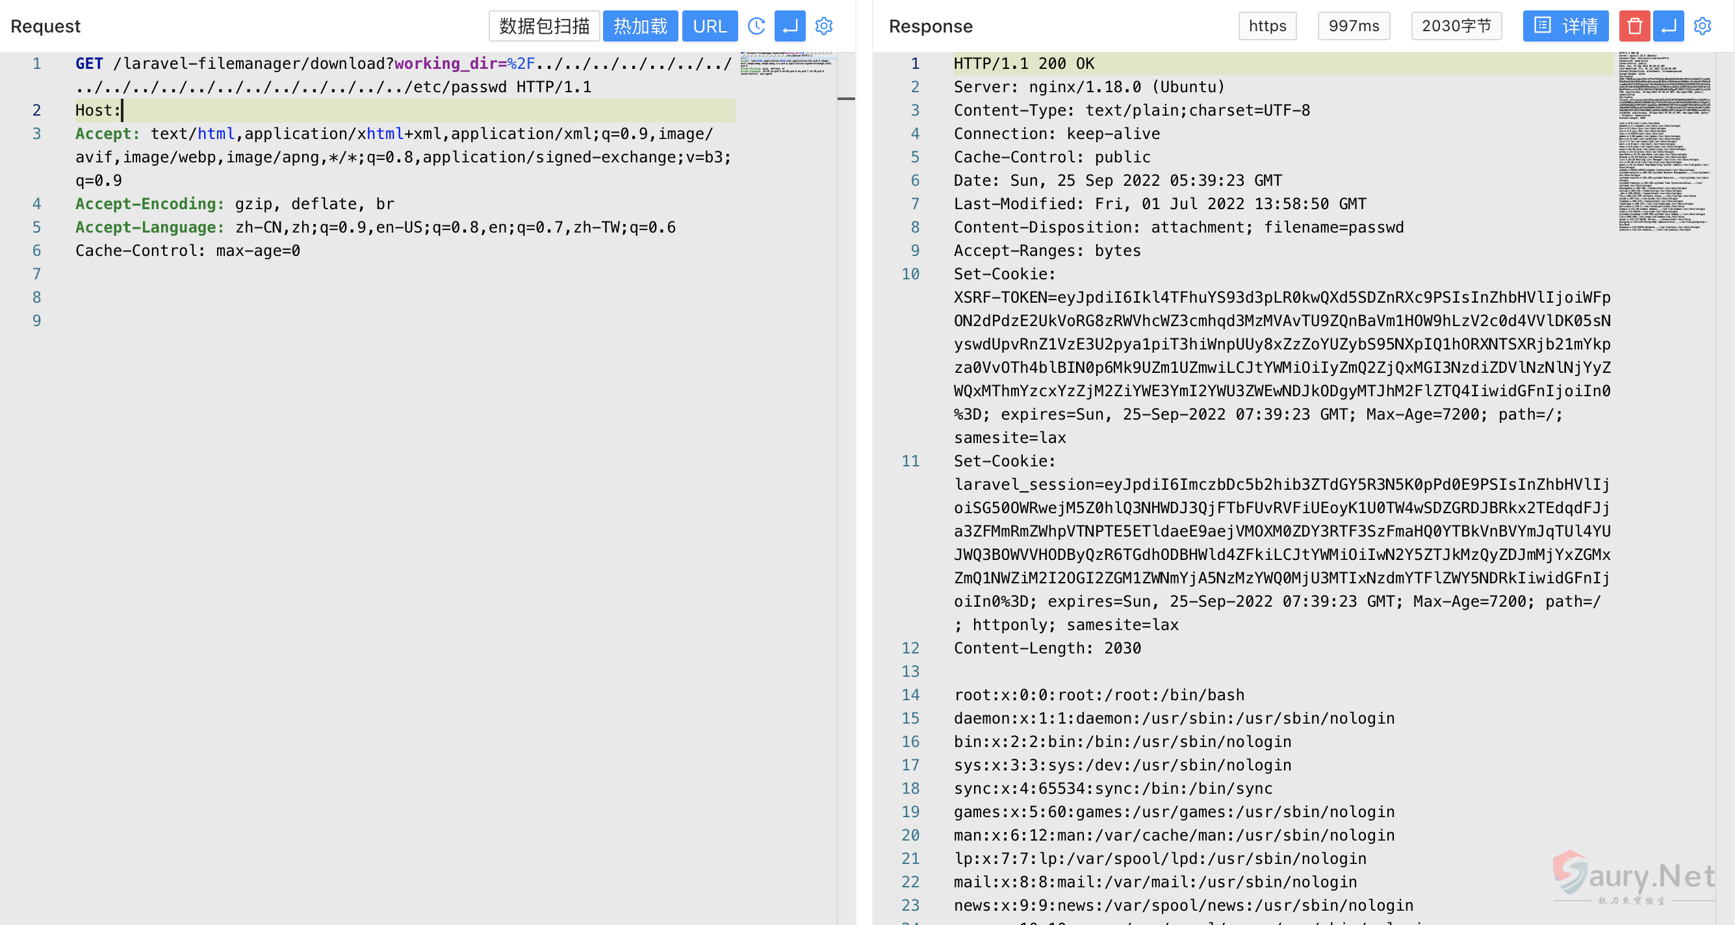Toggle word wrap in Response panel

click(1668, 26)
